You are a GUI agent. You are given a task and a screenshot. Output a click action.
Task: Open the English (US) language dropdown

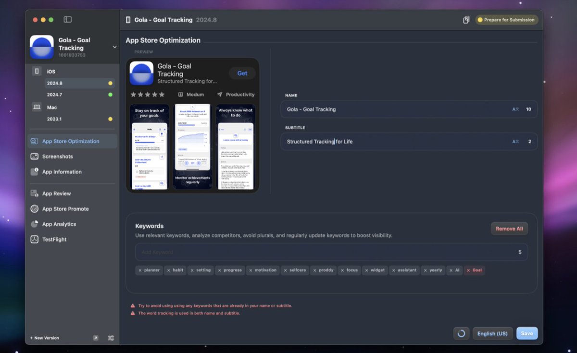click(x=492, y=333)
